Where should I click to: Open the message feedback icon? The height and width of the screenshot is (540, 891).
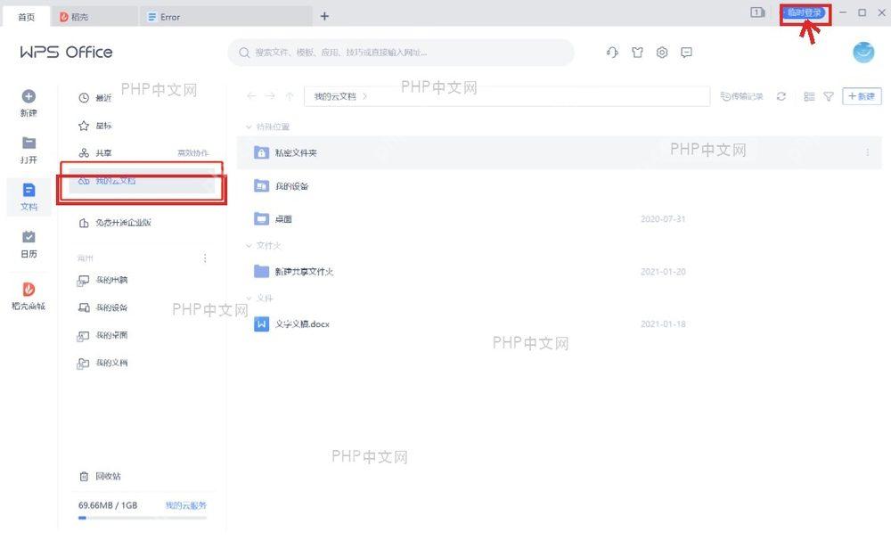coord(686,53)
